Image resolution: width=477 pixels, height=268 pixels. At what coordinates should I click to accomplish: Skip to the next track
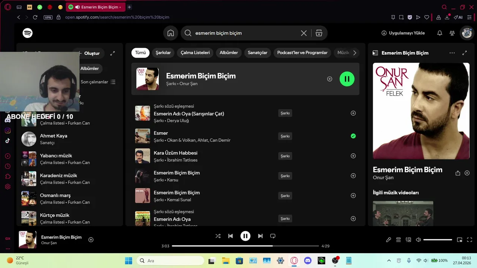click(x=260, y=236)
